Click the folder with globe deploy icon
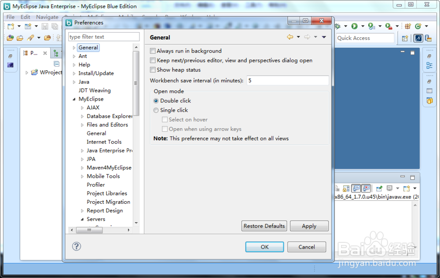 (x=11, y=38)
